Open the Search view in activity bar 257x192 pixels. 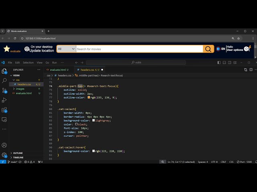point(4,80)
